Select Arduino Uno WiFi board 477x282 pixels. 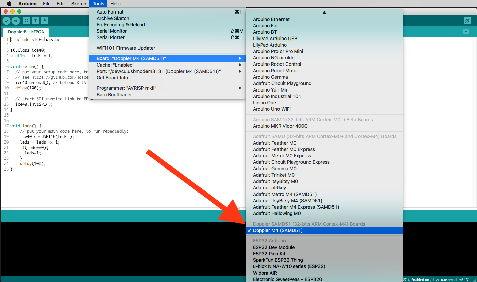click(324, 109)
